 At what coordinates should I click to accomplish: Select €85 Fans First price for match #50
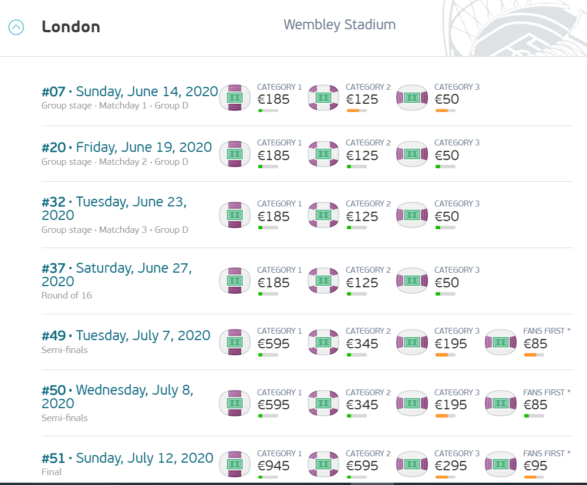click(535, 405)
